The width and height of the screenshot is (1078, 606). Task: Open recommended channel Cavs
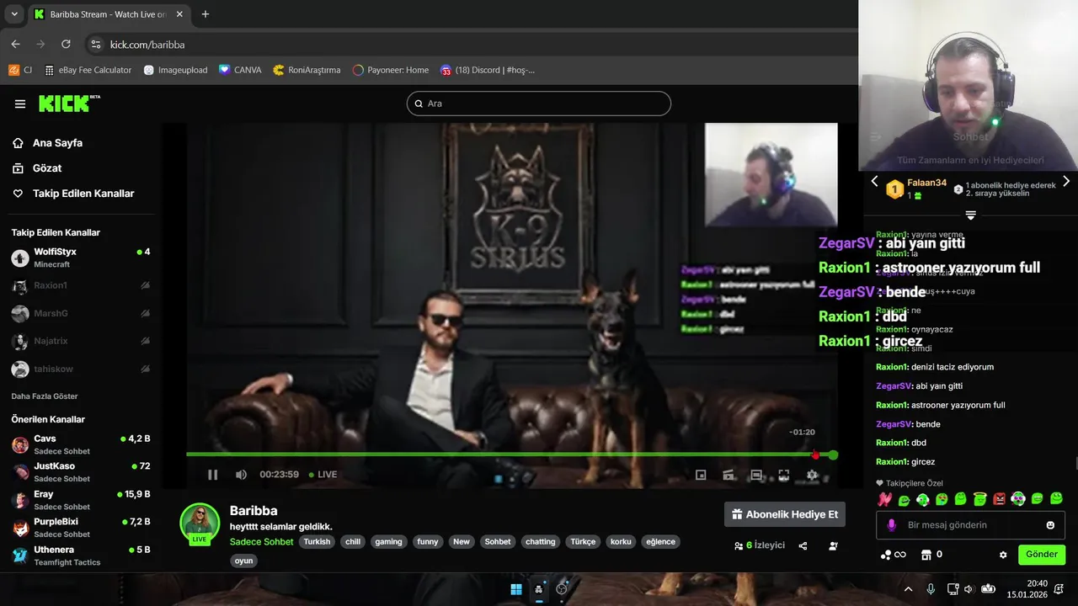pos(81,444)
